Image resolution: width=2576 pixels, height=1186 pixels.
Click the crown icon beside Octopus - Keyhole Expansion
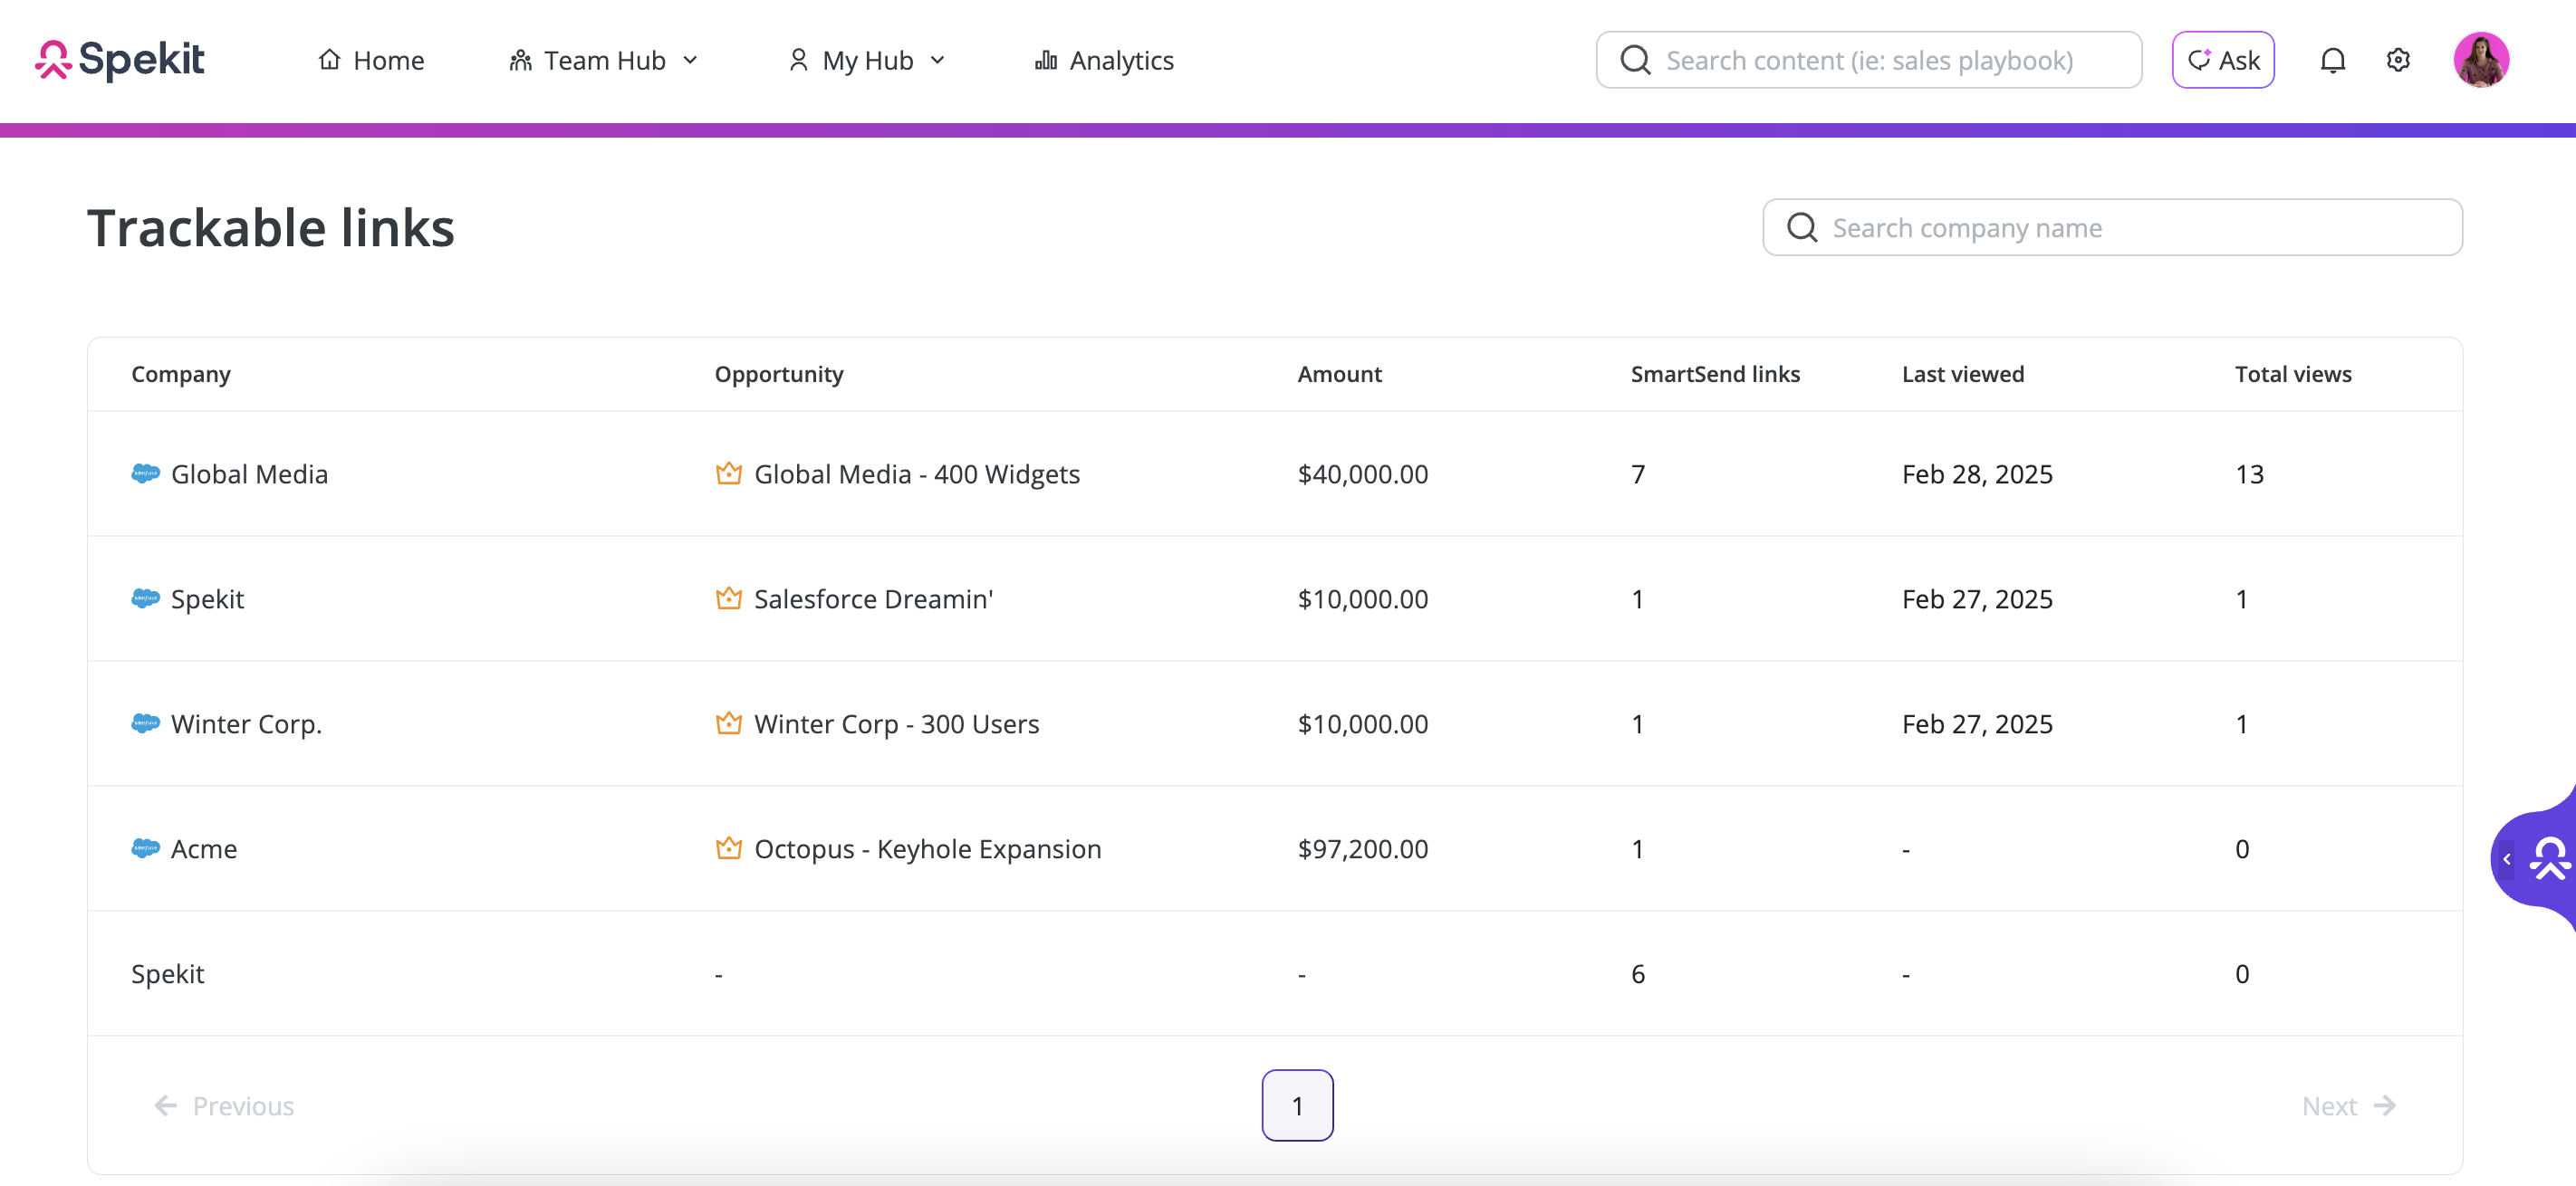[x=729, y=847]
